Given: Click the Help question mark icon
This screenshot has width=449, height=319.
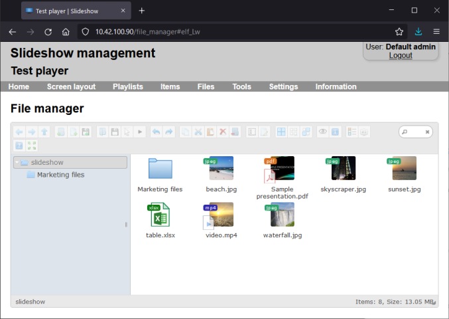Looking at the screenshot, I should [x=19, y=146].
